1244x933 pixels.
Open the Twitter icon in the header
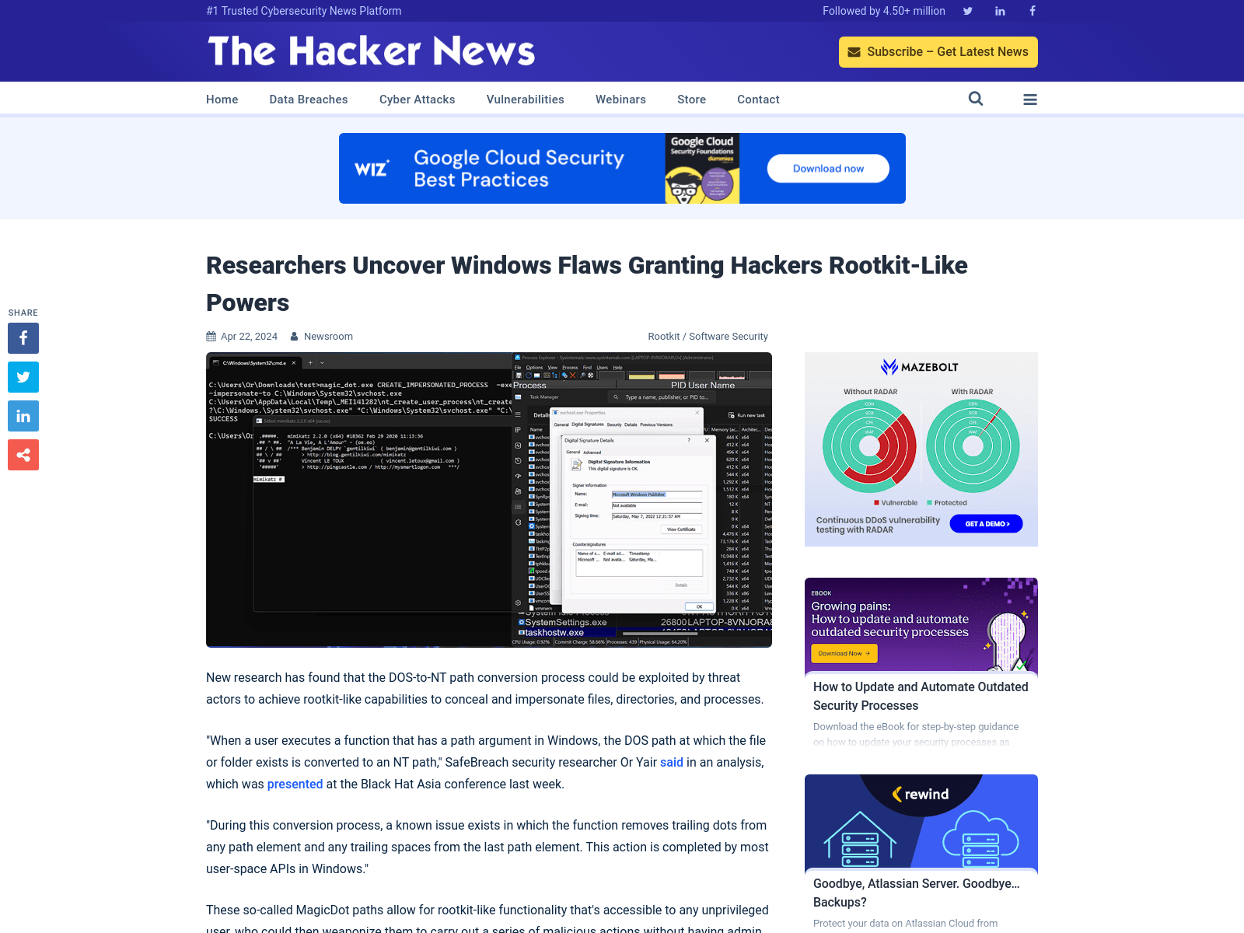(968, 11)
